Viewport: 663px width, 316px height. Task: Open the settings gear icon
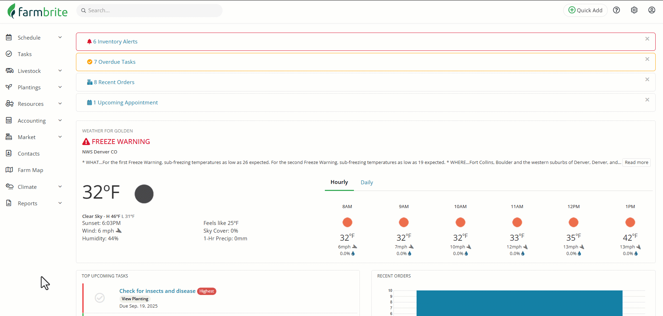point(634,10)
